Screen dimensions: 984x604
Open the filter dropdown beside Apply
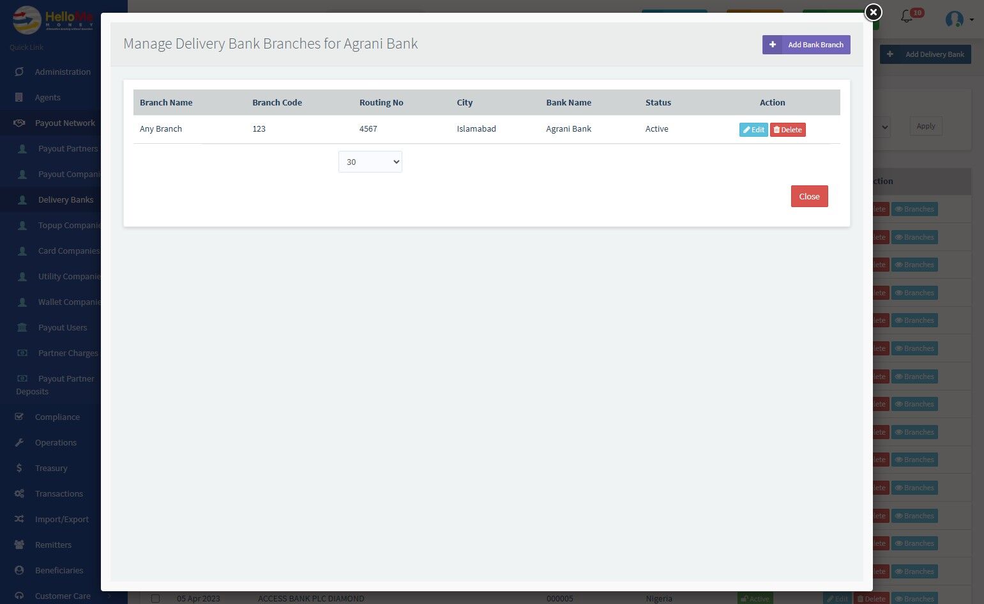tap(884, 127)
